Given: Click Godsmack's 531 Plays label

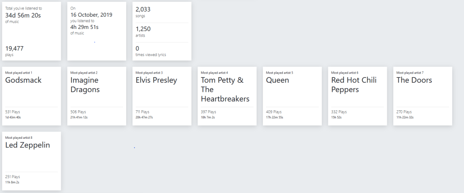Looking at the screenshot, I should click(x=13, y=112).
